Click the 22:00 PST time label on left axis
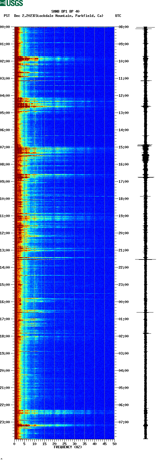 pyautogui.click(x=5, y=405)
